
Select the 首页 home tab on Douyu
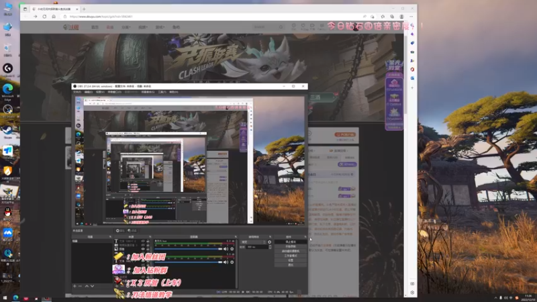(x=95, y=27)
